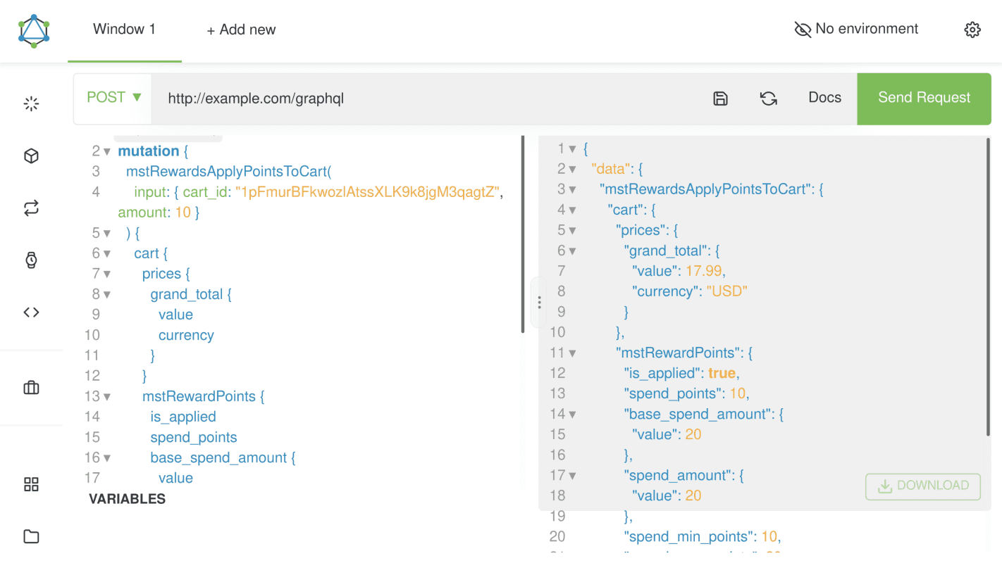Expand the VARIABLES section

(x=128, y=499)
